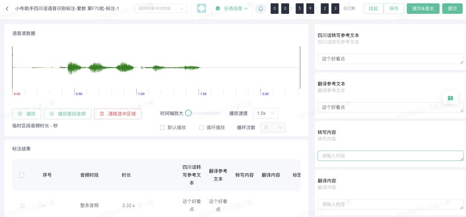
Task: Click the 保存 button
Action: click(394, 9)
